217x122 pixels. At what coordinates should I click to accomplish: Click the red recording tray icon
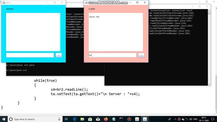(x=179, y=119)
